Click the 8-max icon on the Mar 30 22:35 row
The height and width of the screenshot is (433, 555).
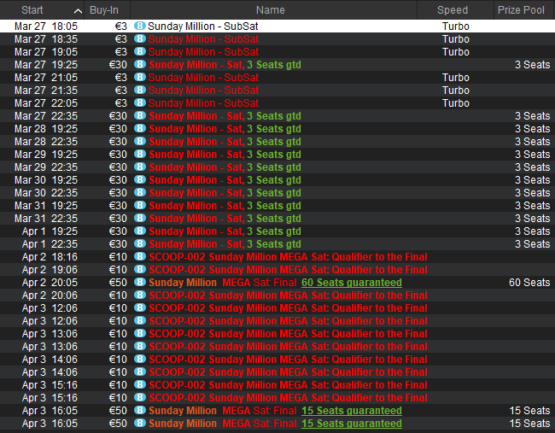[140, 192]
